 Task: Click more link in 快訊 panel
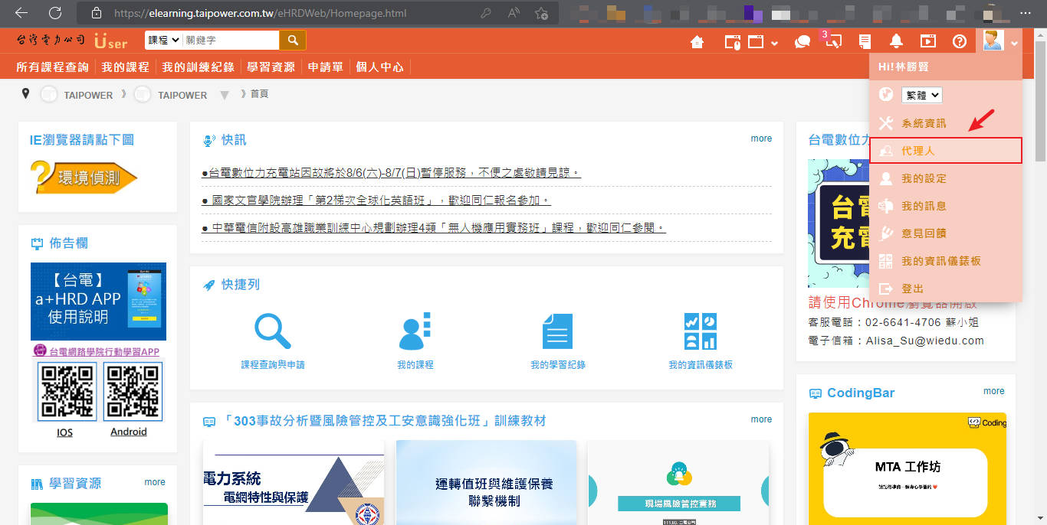click(761, 139)
